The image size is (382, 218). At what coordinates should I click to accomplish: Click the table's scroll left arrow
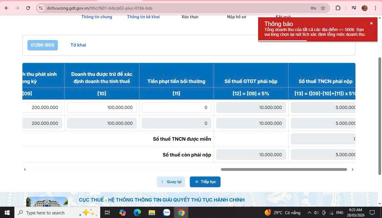(x=25, y=170)
